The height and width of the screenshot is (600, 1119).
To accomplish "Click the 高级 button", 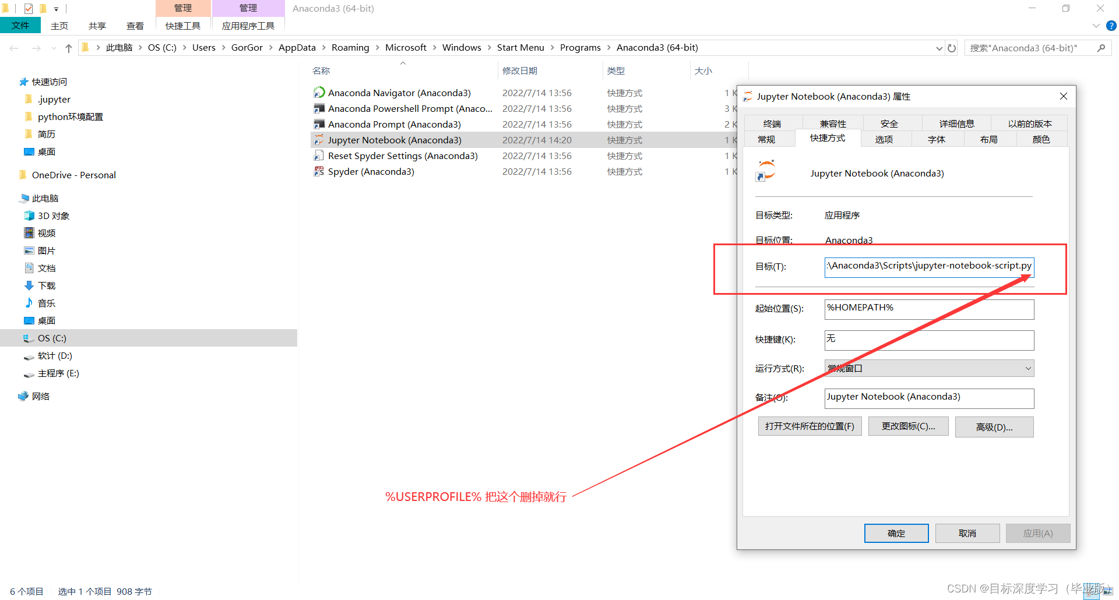I will (x=994, y=427).
